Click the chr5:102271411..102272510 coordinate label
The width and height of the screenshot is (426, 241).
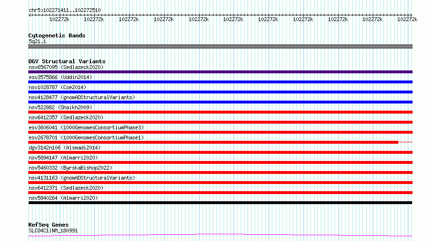click(65, 10)
